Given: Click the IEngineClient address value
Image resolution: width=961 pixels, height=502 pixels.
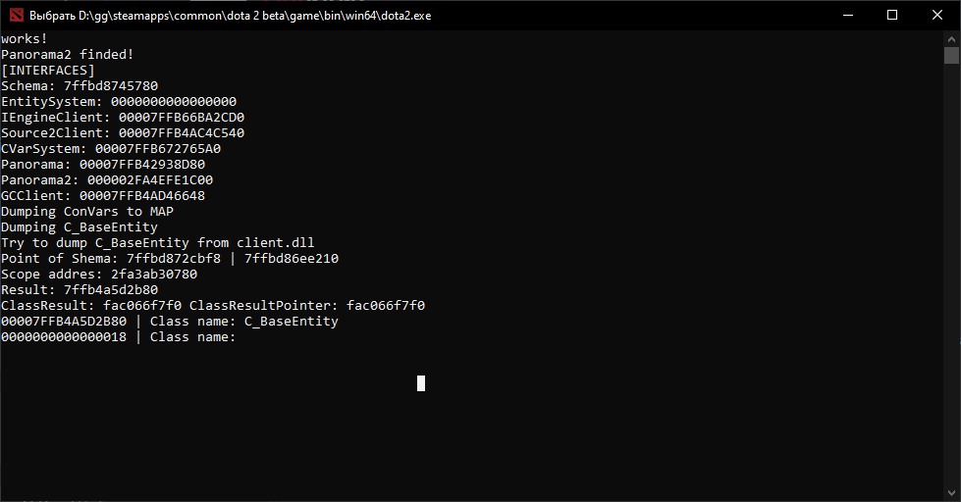Looking at the screenshot, I should [x=182, y=118].
